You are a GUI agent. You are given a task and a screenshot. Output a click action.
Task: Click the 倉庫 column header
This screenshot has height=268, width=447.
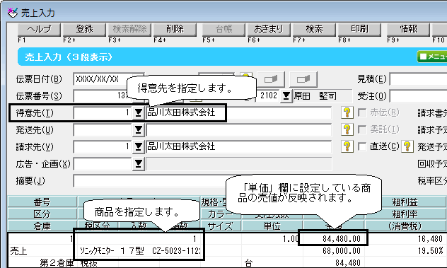(x=42, y=226)
